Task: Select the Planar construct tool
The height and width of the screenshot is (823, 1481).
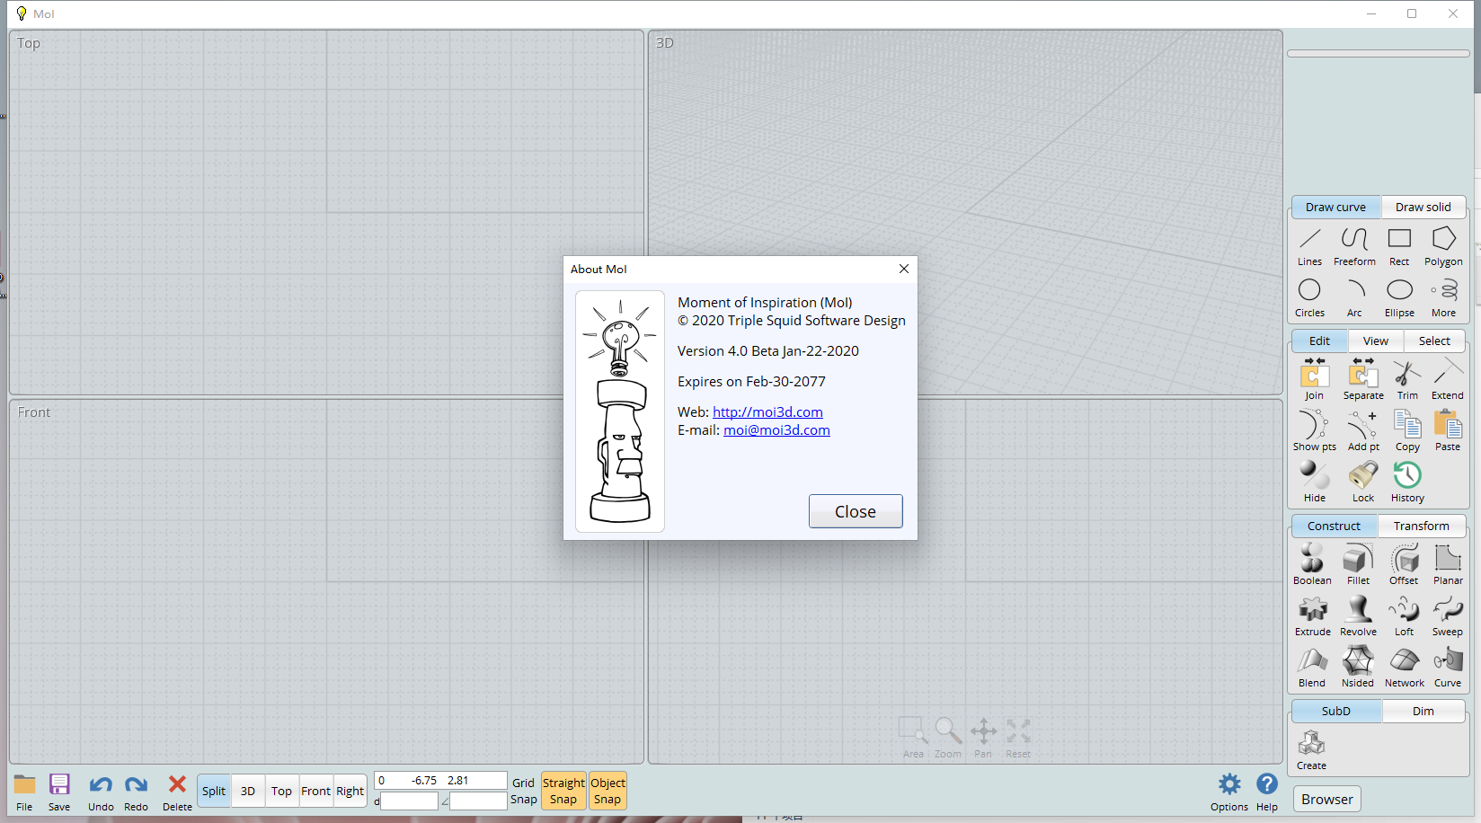Action: pos(1448,564)
